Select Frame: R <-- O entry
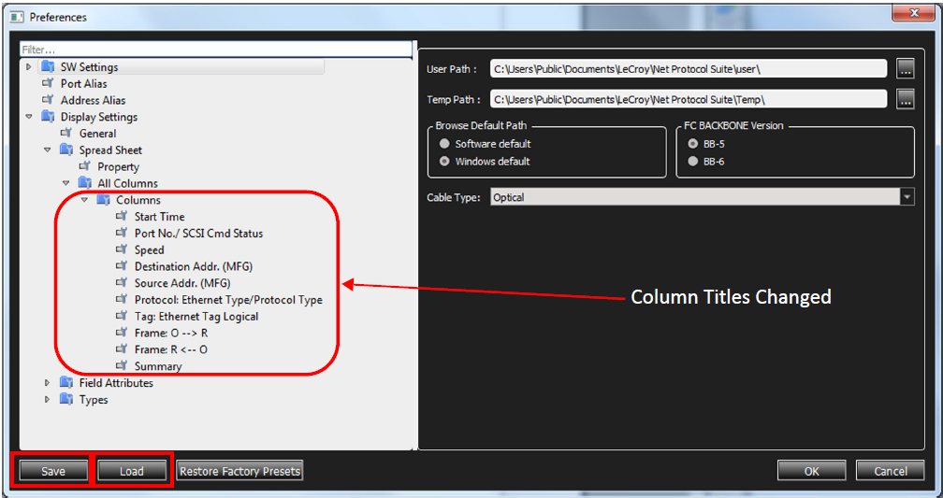Screen dimensions: 943x498 pyautogui.click(x=171, y=349)
